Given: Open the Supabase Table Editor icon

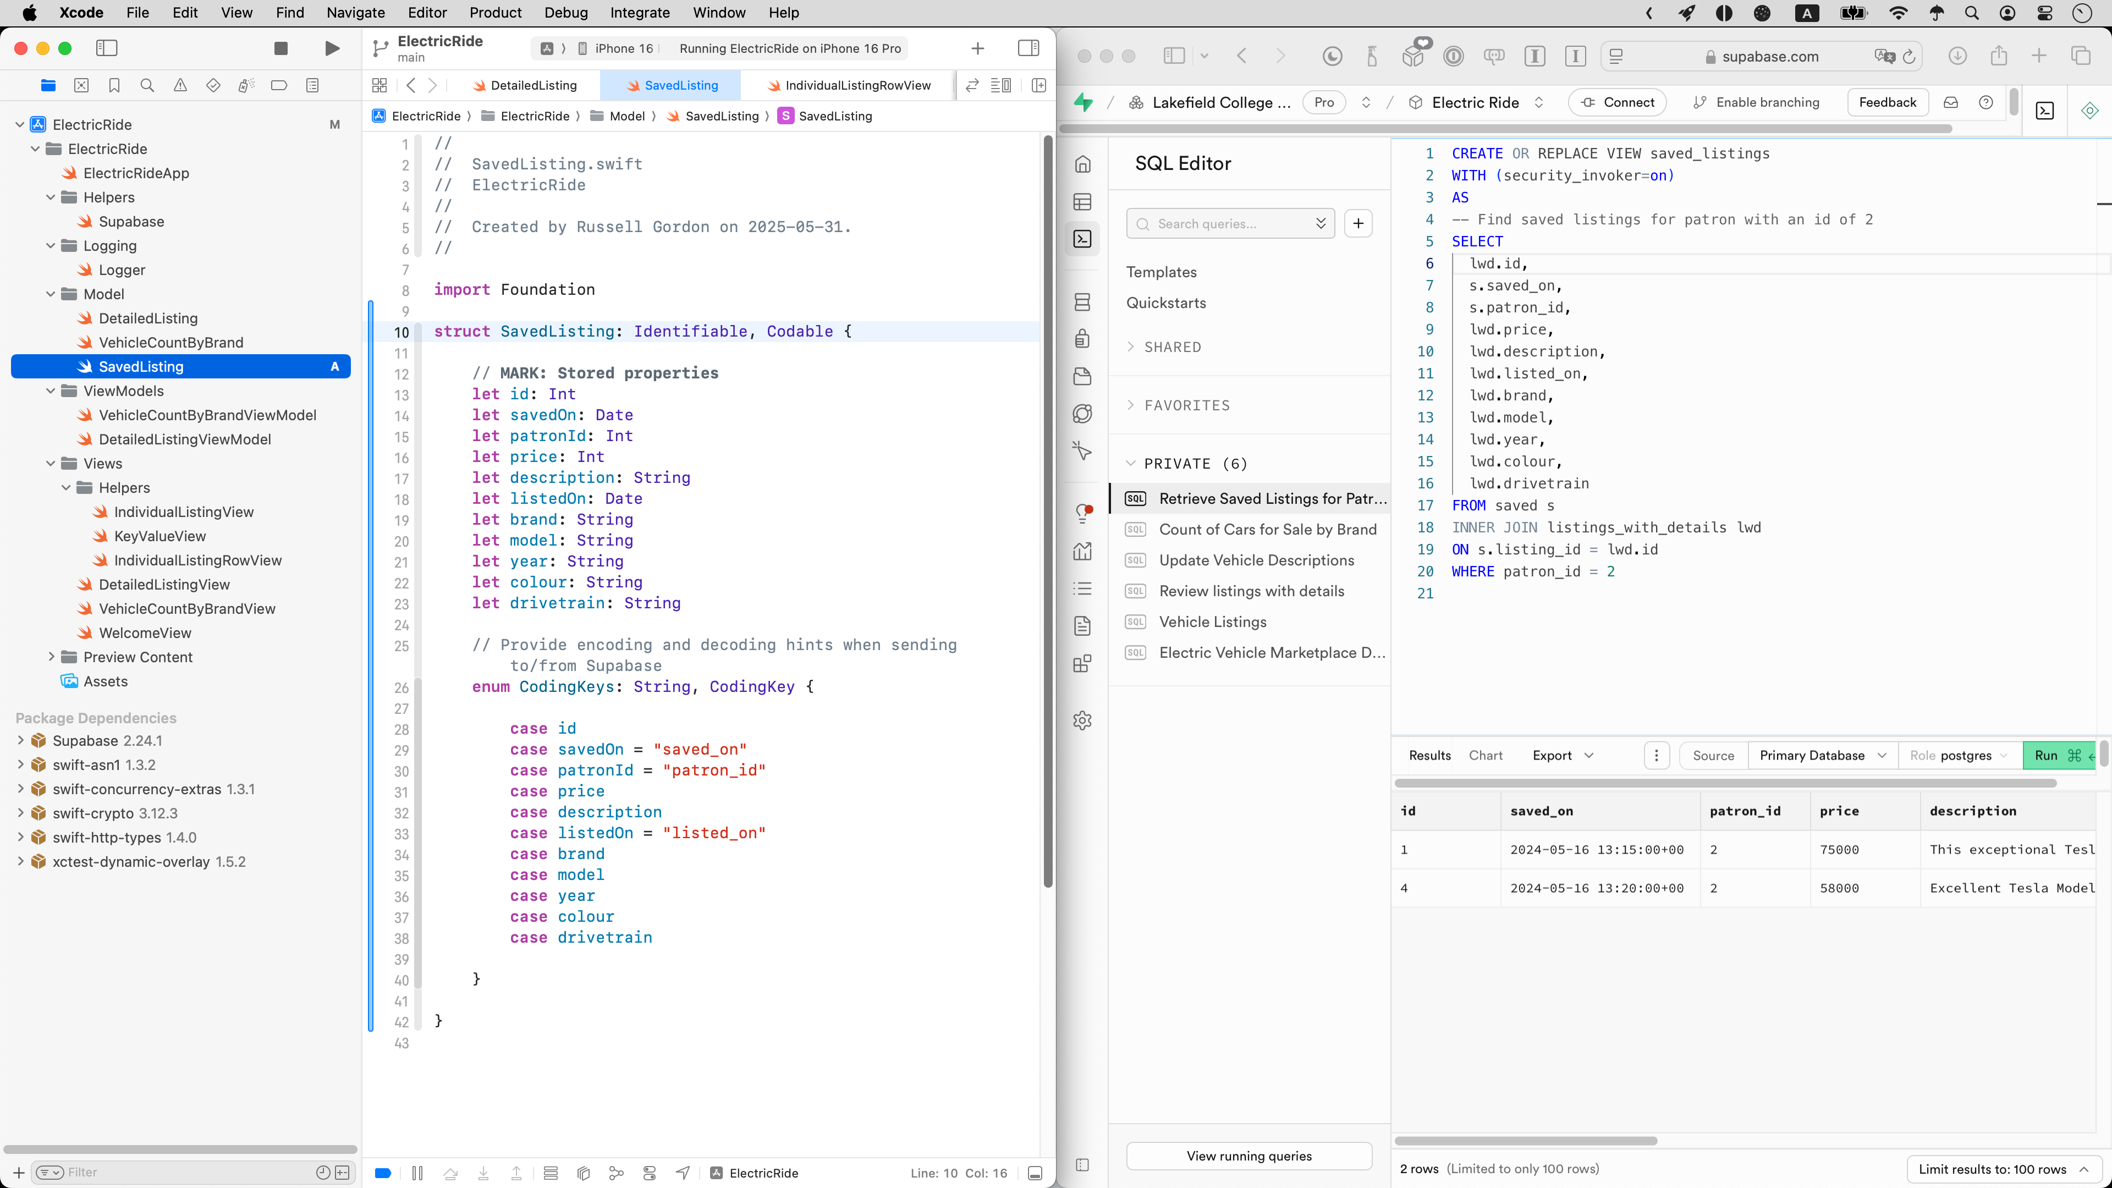Looking at the screenshot, I should (x=1082, y=202).
